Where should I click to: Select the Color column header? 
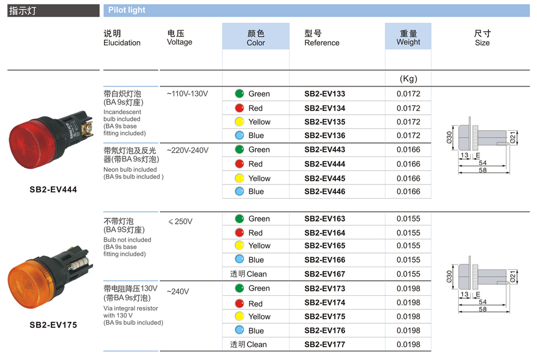[x=255, y=38]
